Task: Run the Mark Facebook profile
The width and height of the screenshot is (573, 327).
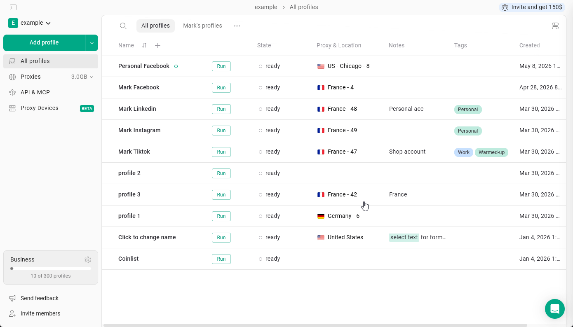Action: tap(221, 88)
